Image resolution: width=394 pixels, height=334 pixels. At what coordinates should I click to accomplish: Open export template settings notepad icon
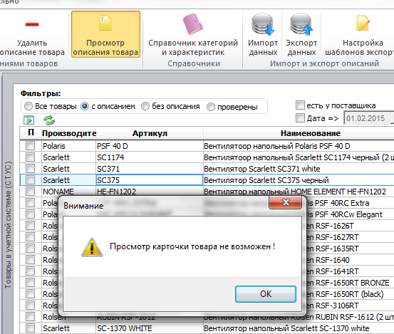click(x=363, y=23)
